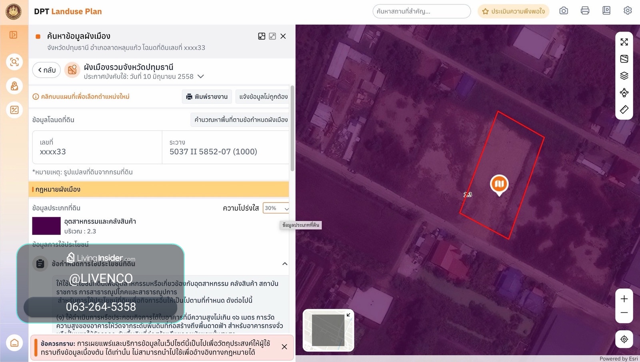The image size is (640, 362).
Task: Open the ความโปร่งใส 30% dropdown
Action: (276, 208)
